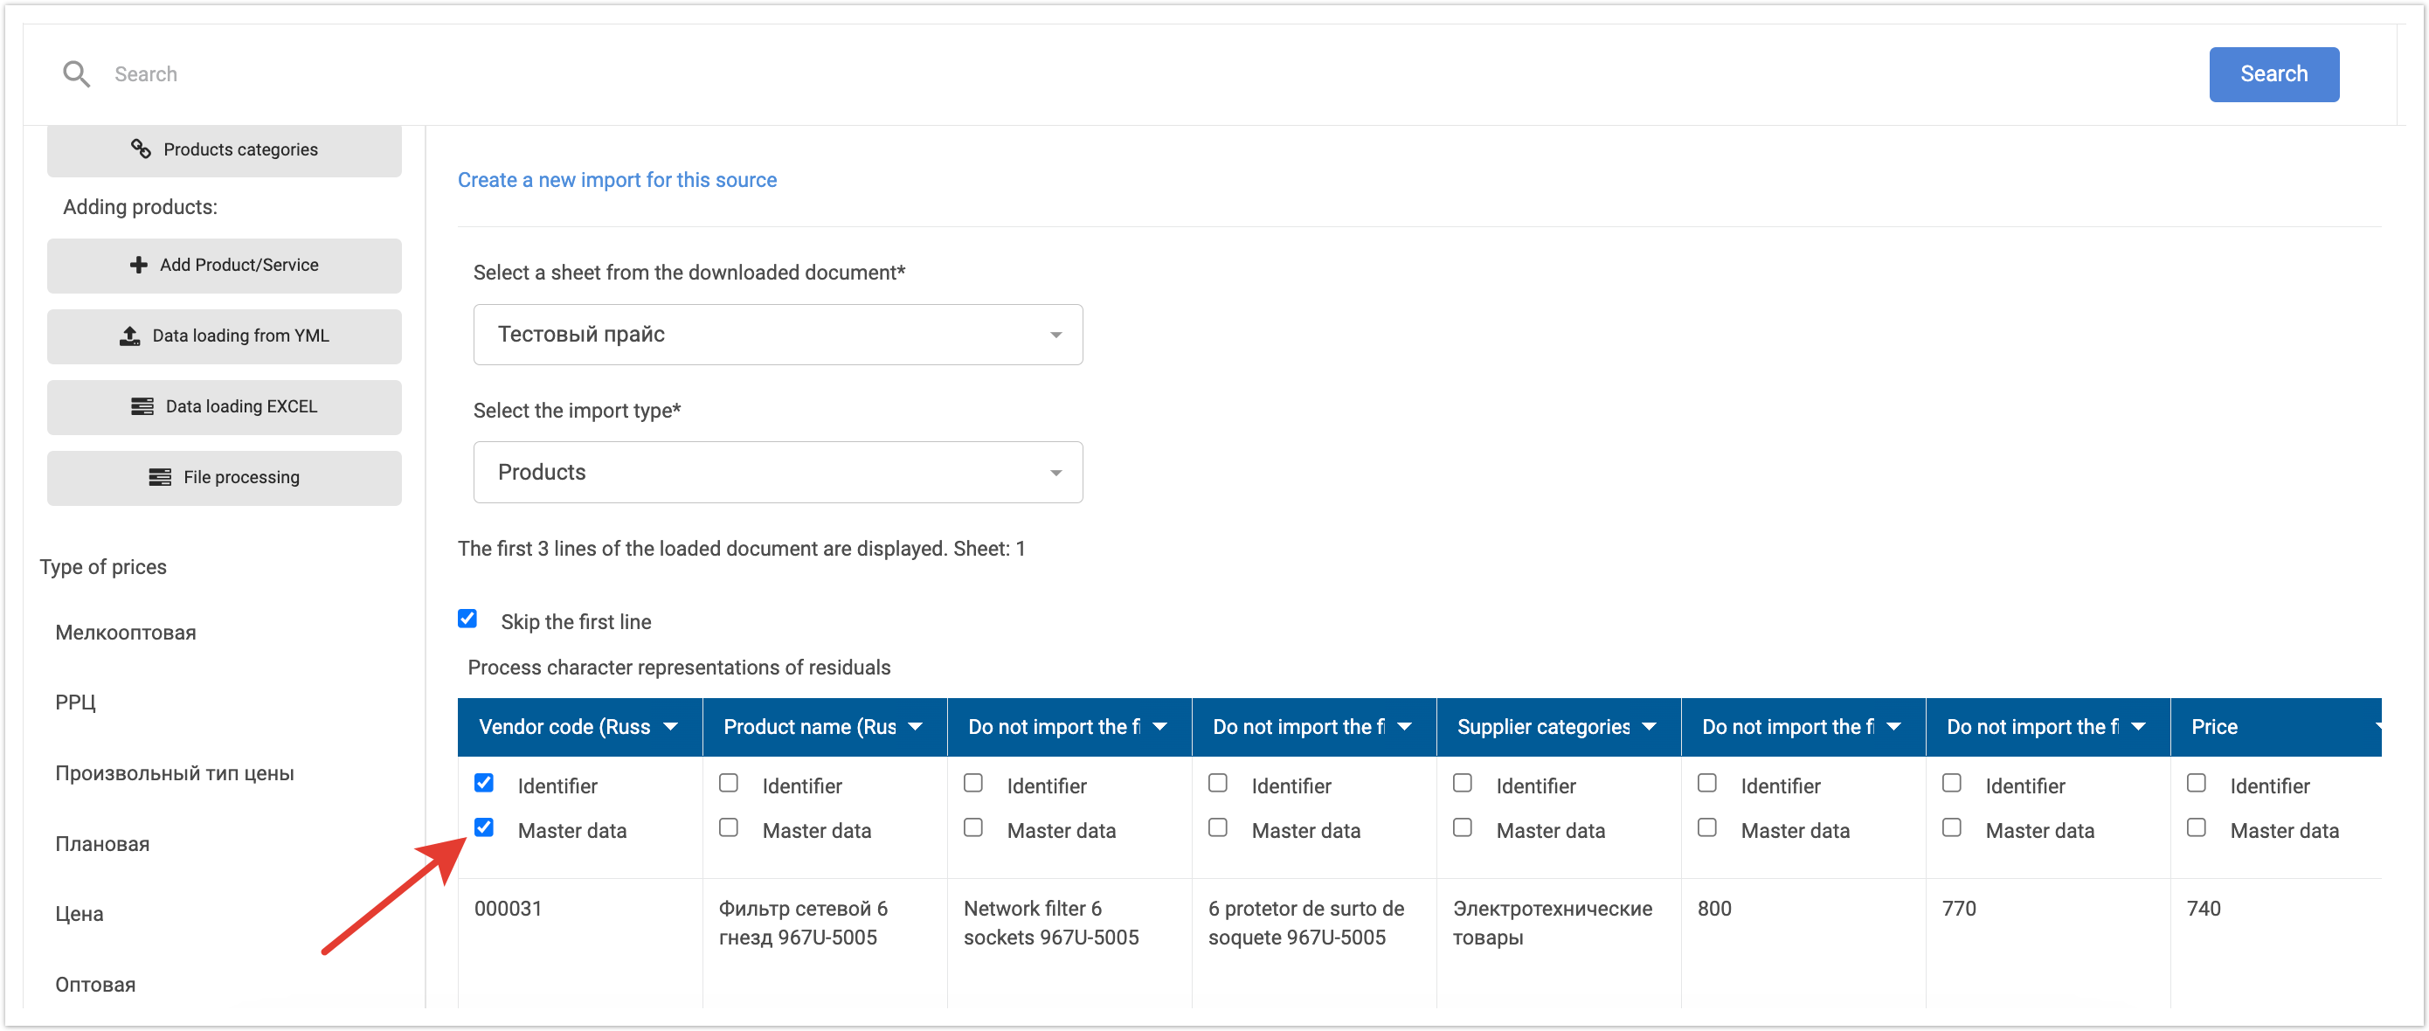The image size is (2429, 1031).
Task: Follow the Create a new import link
Action: coord(617,179)
